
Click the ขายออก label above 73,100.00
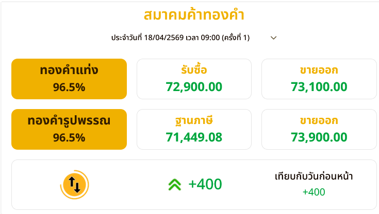[319, 70]
